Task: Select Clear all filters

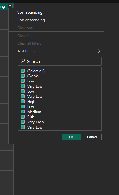Action: pyautogui.click(x=29, y=43)
